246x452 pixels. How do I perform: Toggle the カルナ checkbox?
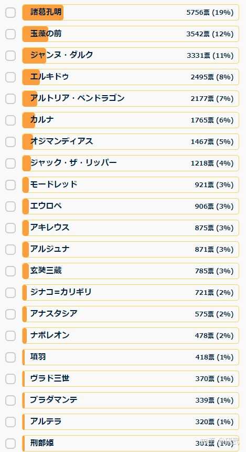coord(10,120)
